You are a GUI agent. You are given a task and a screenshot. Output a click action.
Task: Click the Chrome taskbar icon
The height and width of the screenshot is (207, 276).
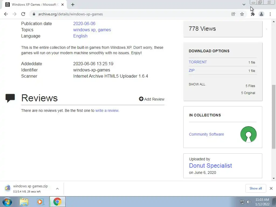pyautogui.click(x=57, y=202)
